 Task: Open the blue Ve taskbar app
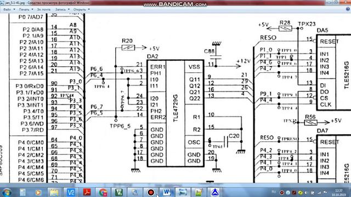pos(71,192)
